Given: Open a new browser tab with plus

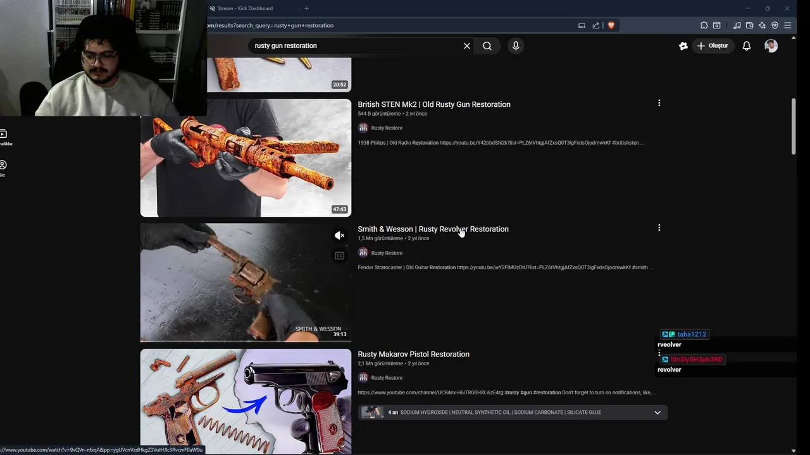Looking at the screenshot, I should click(x=306, y=8).
